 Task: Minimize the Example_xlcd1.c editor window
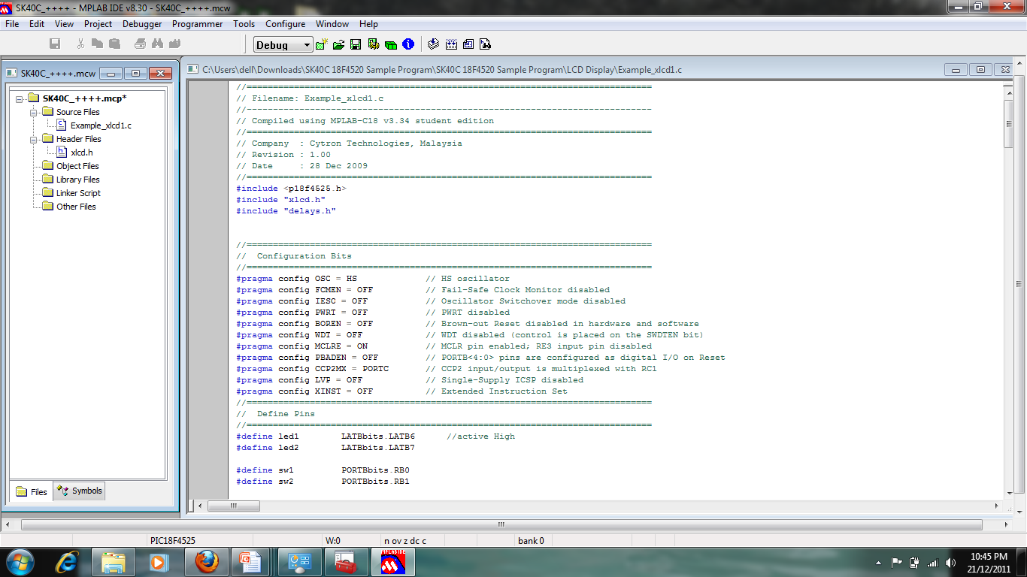coord(956,69)
